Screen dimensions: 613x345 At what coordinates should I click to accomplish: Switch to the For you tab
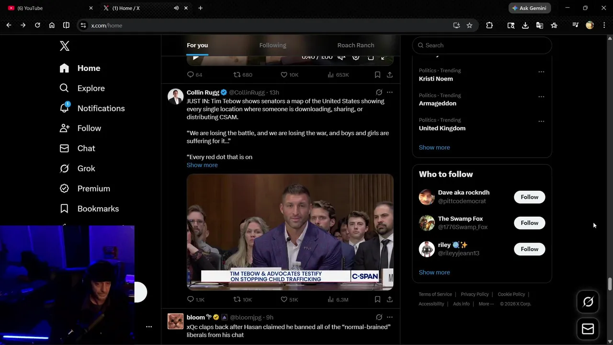tap(197, 45)
